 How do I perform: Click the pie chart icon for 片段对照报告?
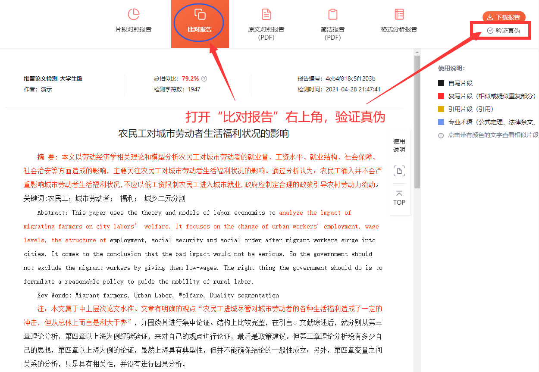click(x=134, y=14)
